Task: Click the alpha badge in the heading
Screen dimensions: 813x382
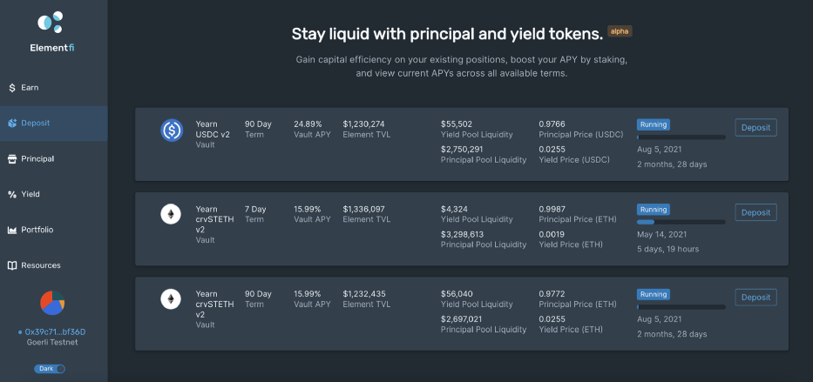Action: [x=620, y=31]
